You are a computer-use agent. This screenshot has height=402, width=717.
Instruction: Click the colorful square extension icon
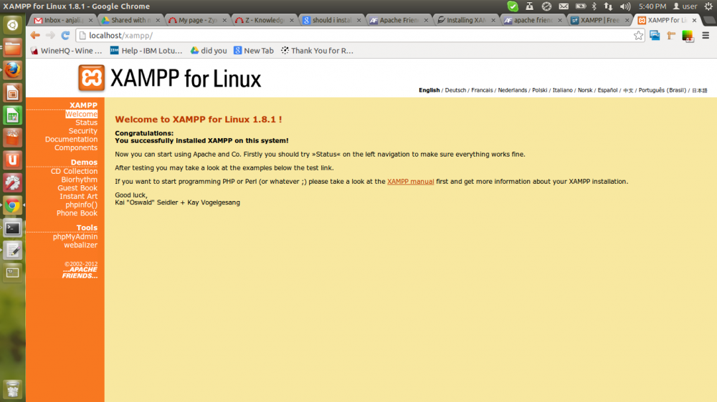tap(688, 36)
